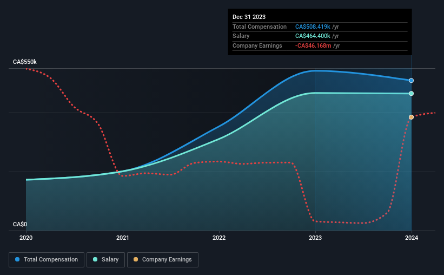444x275 pixels.
Task: Click the Dec 31 2023 tooltip date
Action: pos(249,17)
